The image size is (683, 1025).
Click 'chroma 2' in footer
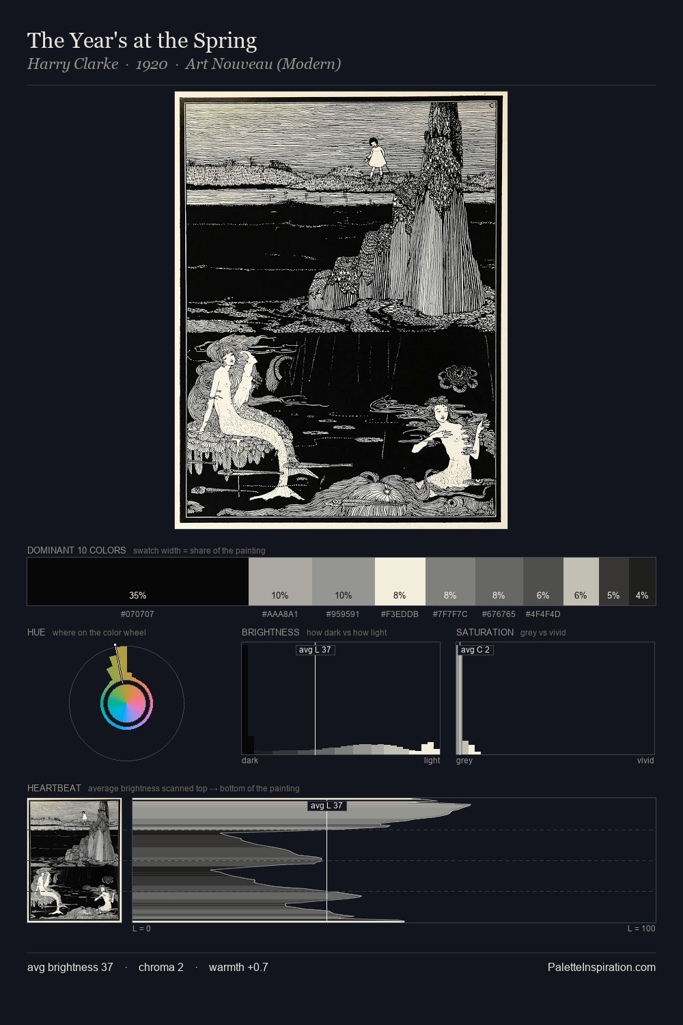161,967
